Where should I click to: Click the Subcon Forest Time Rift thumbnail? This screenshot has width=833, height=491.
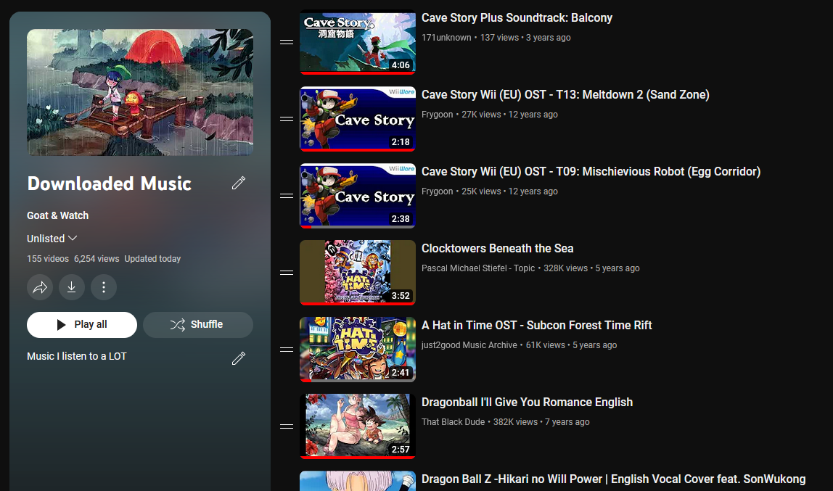[x=358, y=350]
